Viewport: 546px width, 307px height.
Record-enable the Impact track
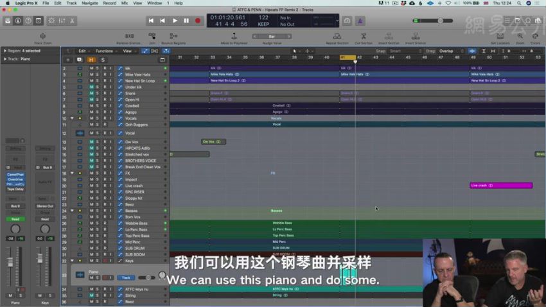tap(105, 180)
